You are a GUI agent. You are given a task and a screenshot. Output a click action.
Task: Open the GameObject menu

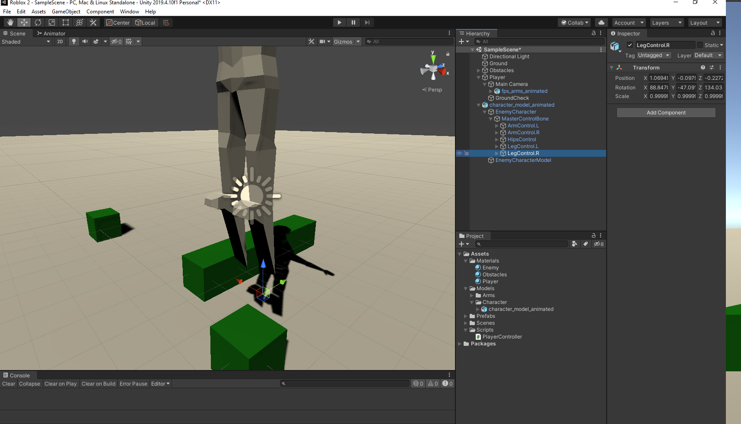tap(66, 12)
